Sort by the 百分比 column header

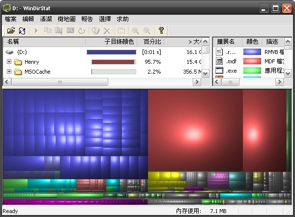pos(150,42)
